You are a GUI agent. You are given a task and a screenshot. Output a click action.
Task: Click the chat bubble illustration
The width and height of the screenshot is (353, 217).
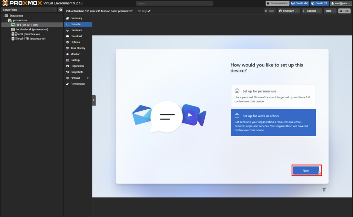[x=167, y=117]
